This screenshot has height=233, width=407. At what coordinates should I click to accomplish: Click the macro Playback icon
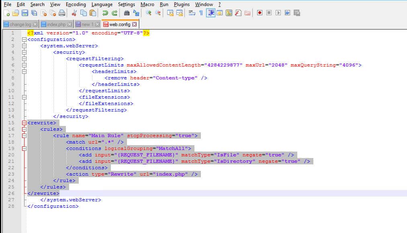pyautogui.click(x=278, y=13)
